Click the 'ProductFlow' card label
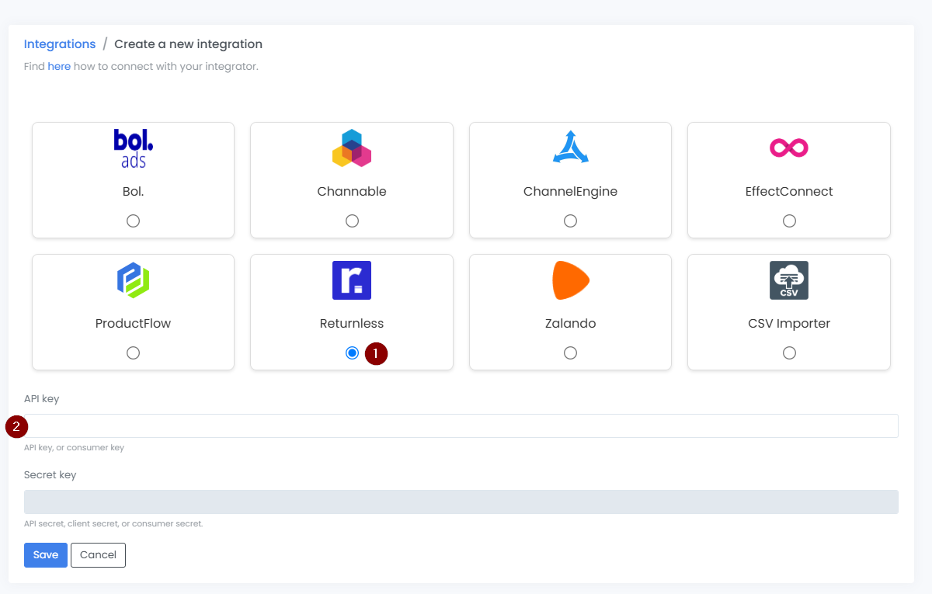932x594 pixels. (x=134, y=324)
